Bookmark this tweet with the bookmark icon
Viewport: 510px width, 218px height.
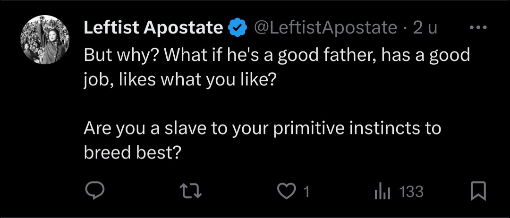[478, 191]
